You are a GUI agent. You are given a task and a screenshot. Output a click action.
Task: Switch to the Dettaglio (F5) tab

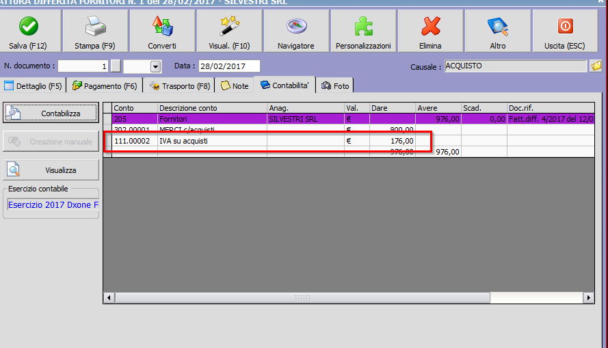(x=34, y=86)
